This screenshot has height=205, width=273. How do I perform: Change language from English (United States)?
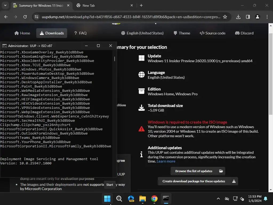(142, 33)
